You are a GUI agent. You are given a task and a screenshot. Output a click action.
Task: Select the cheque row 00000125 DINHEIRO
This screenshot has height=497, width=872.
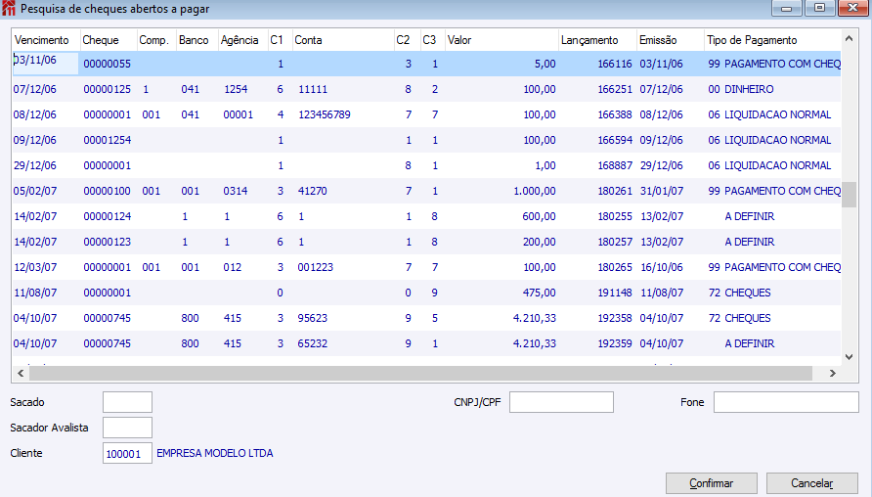point(426,89)
